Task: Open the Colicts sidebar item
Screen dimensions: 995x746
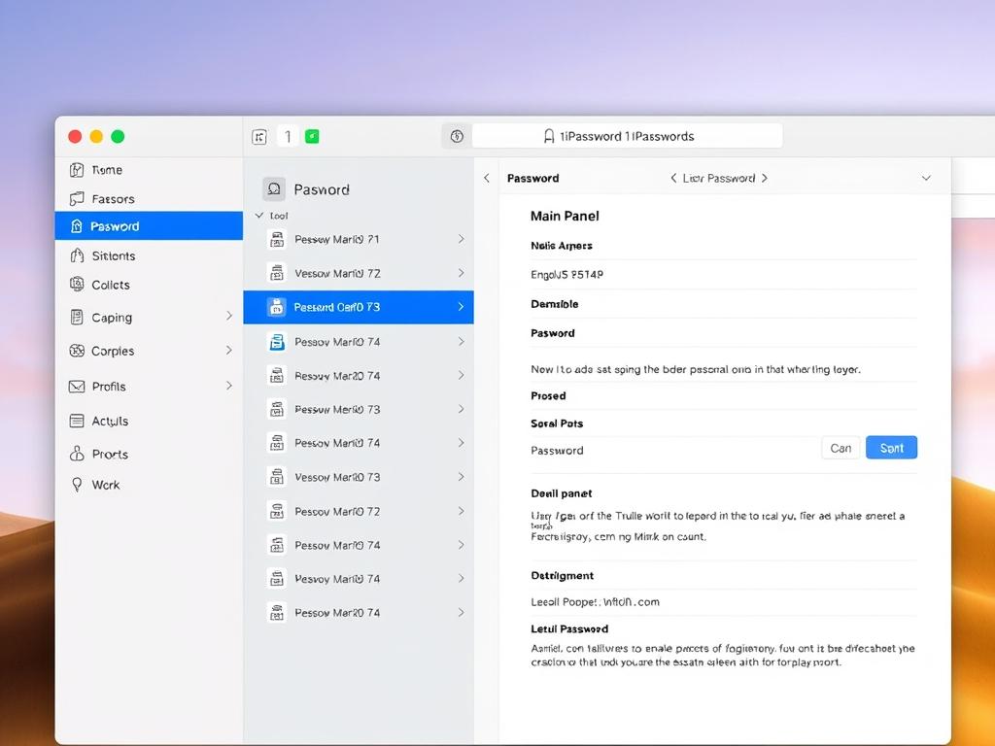Action: pyautogui.click(x=149, y=285)
